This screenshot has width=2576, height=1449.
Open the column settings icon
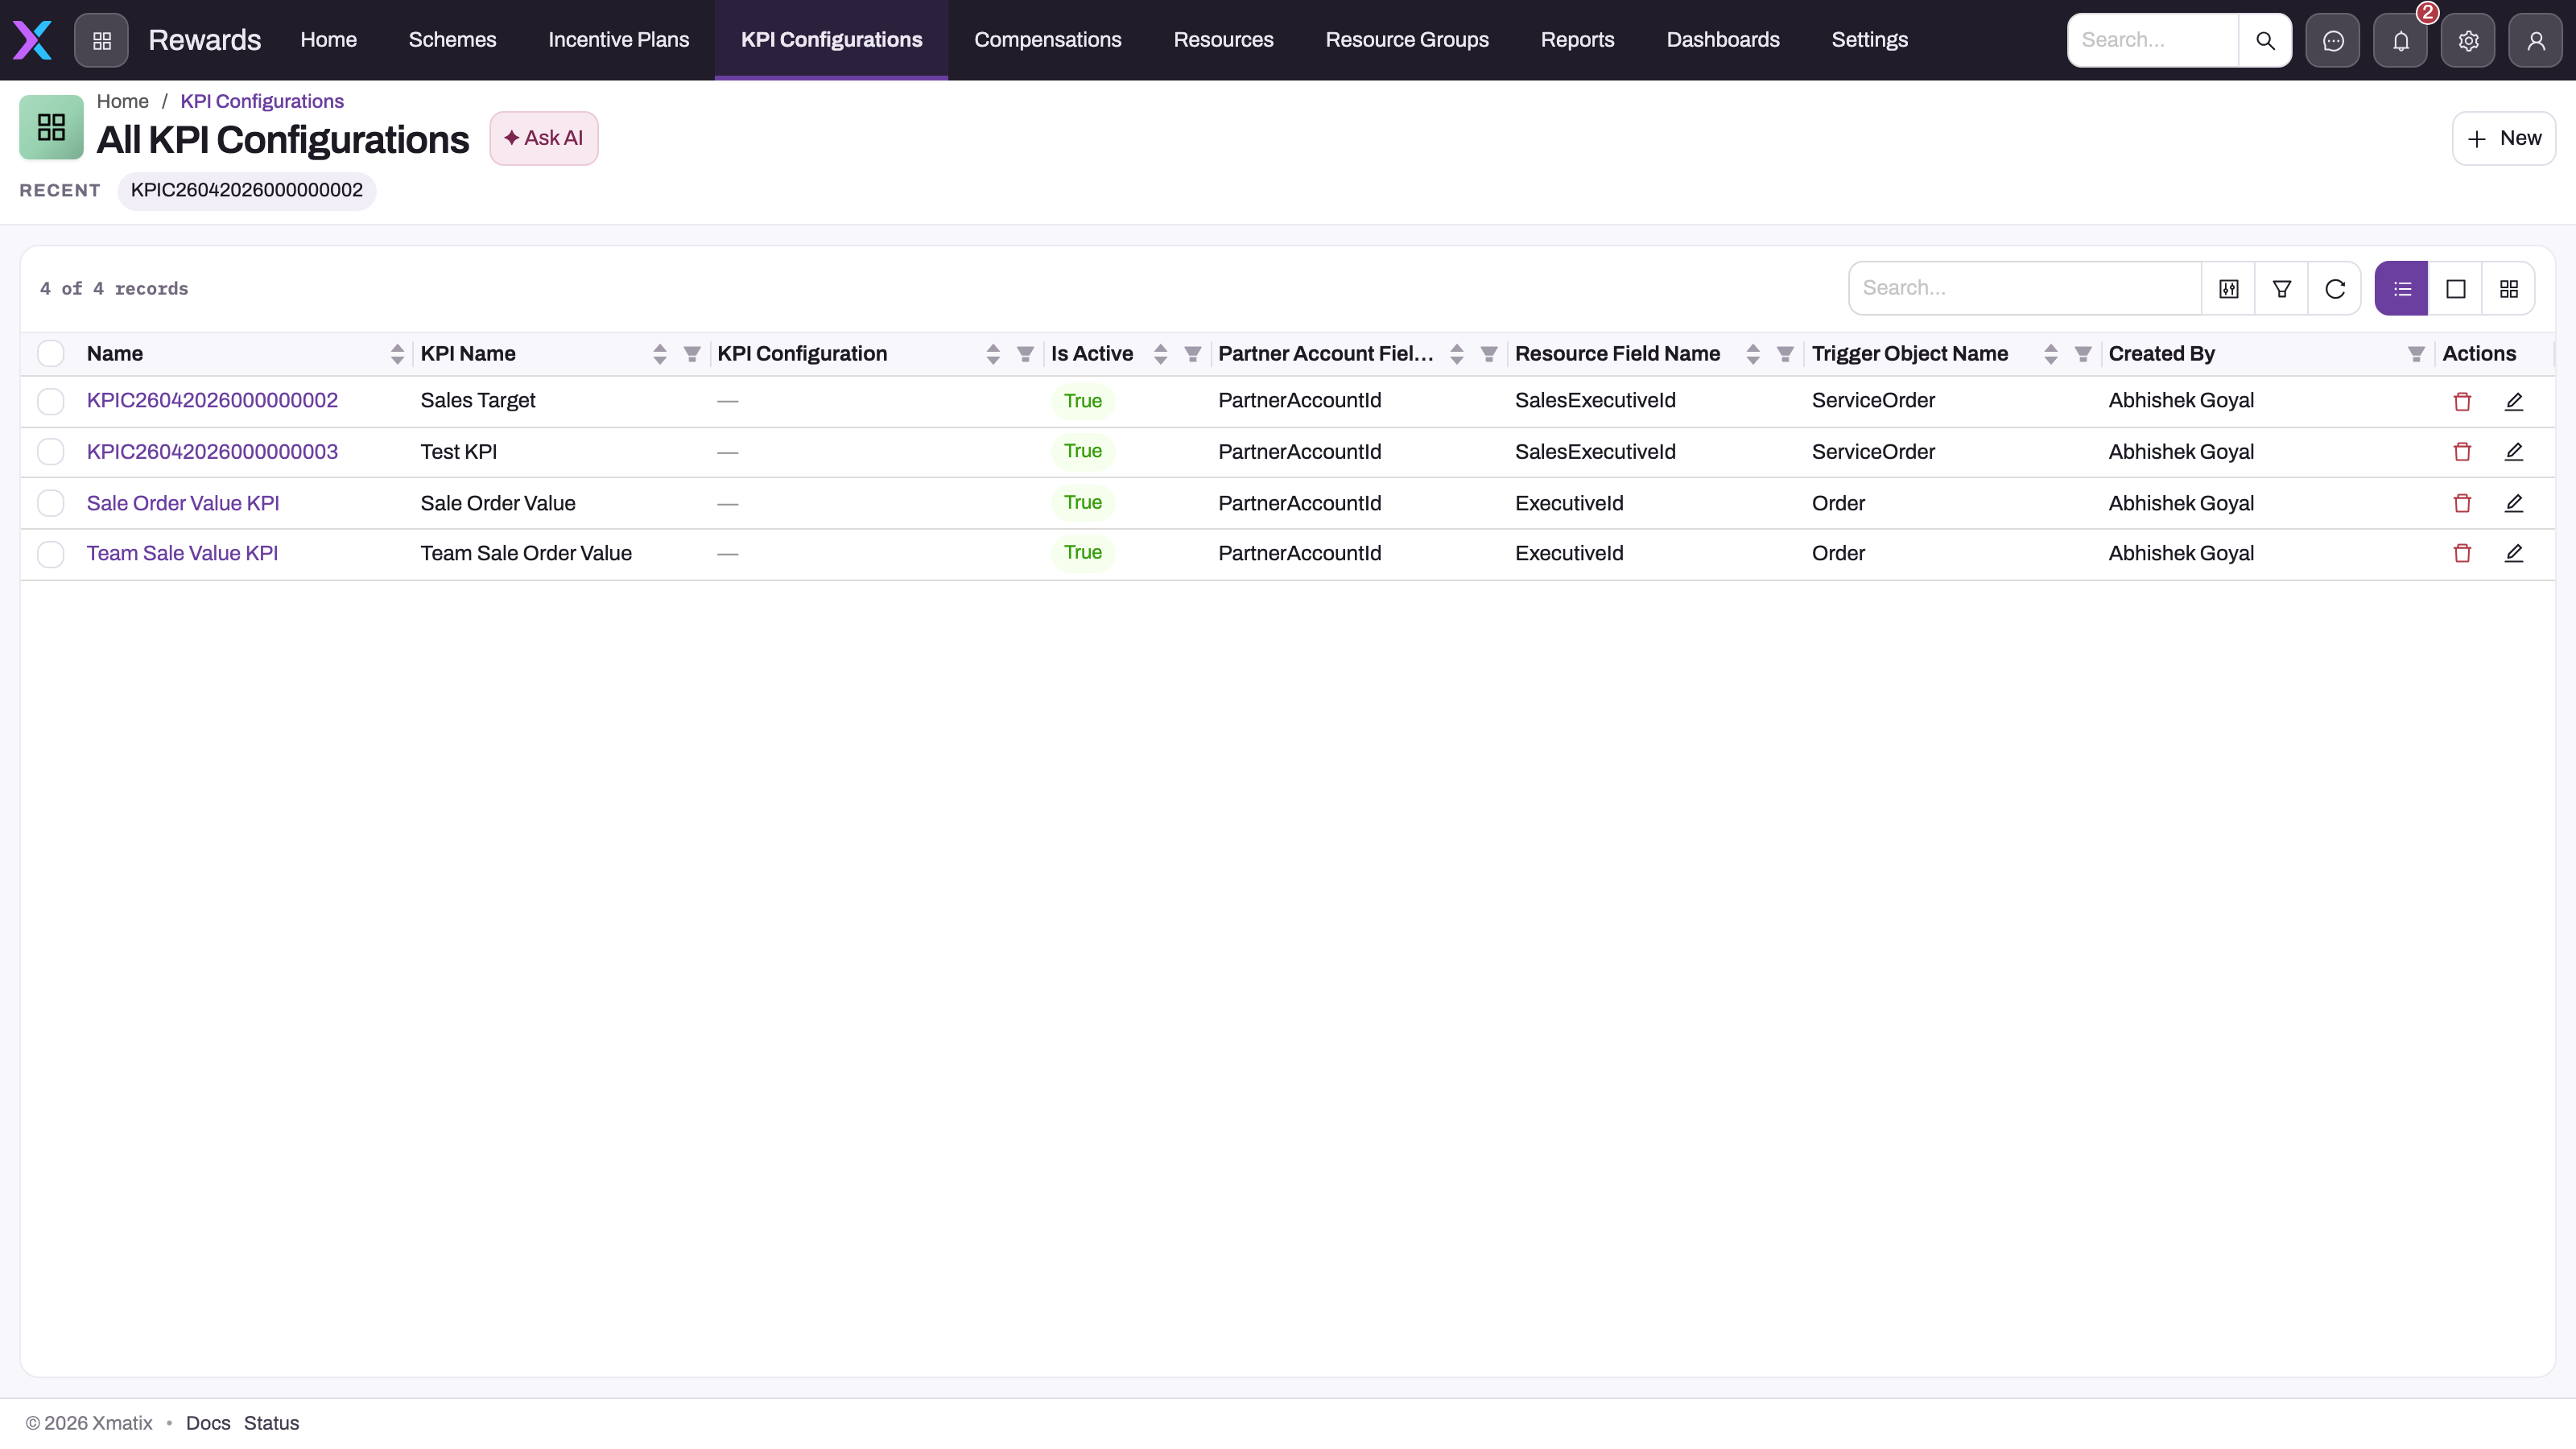coord(2229,289)
